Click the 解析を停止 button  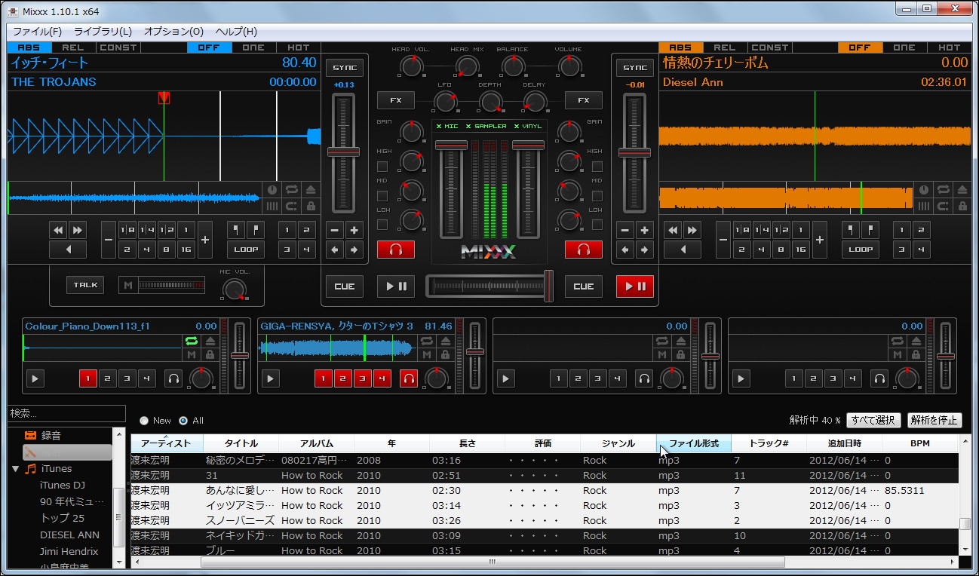[934, 421]
